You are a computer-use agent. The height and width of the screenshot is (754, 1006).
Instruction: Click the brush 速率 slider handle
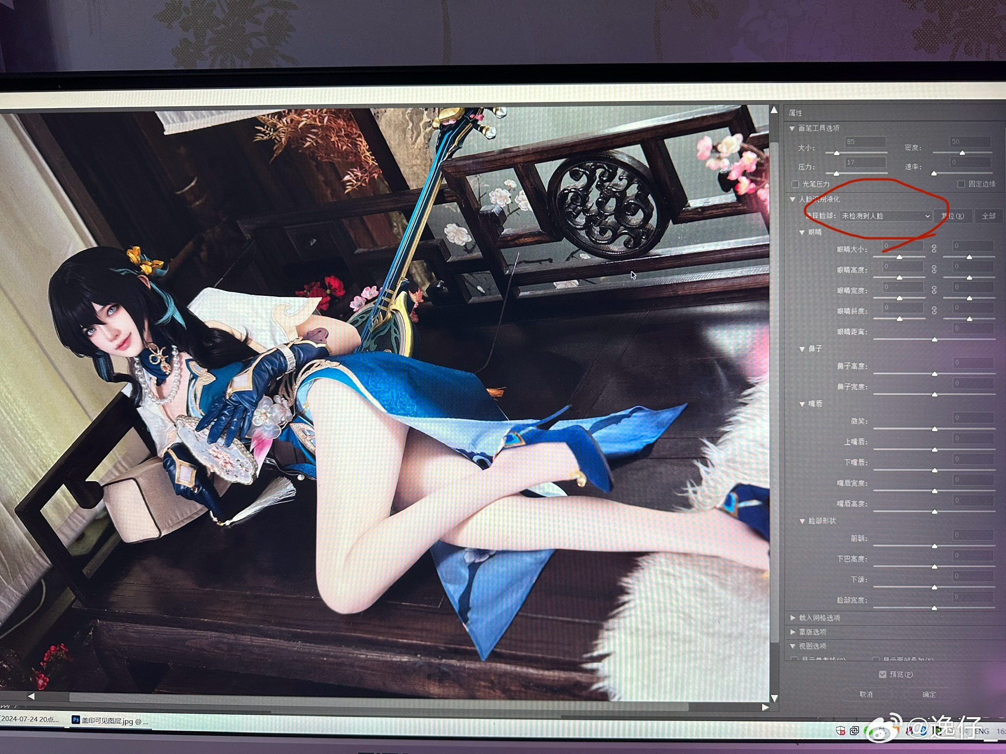point(934,174)
